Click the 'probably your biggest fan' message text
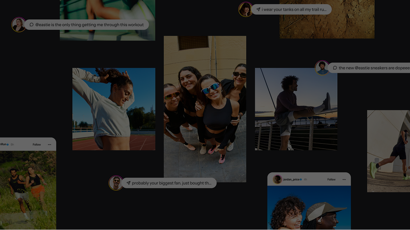 172,183
